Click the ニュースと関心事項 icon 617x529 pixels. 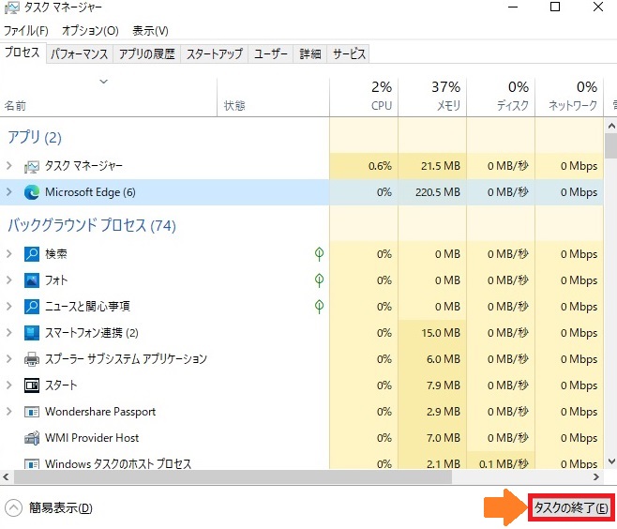point(32,306)
